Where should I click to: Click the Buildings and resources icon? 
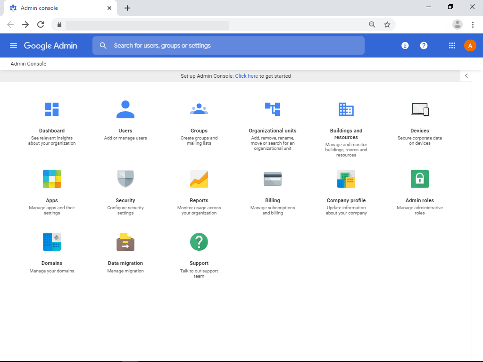(346, 109)
